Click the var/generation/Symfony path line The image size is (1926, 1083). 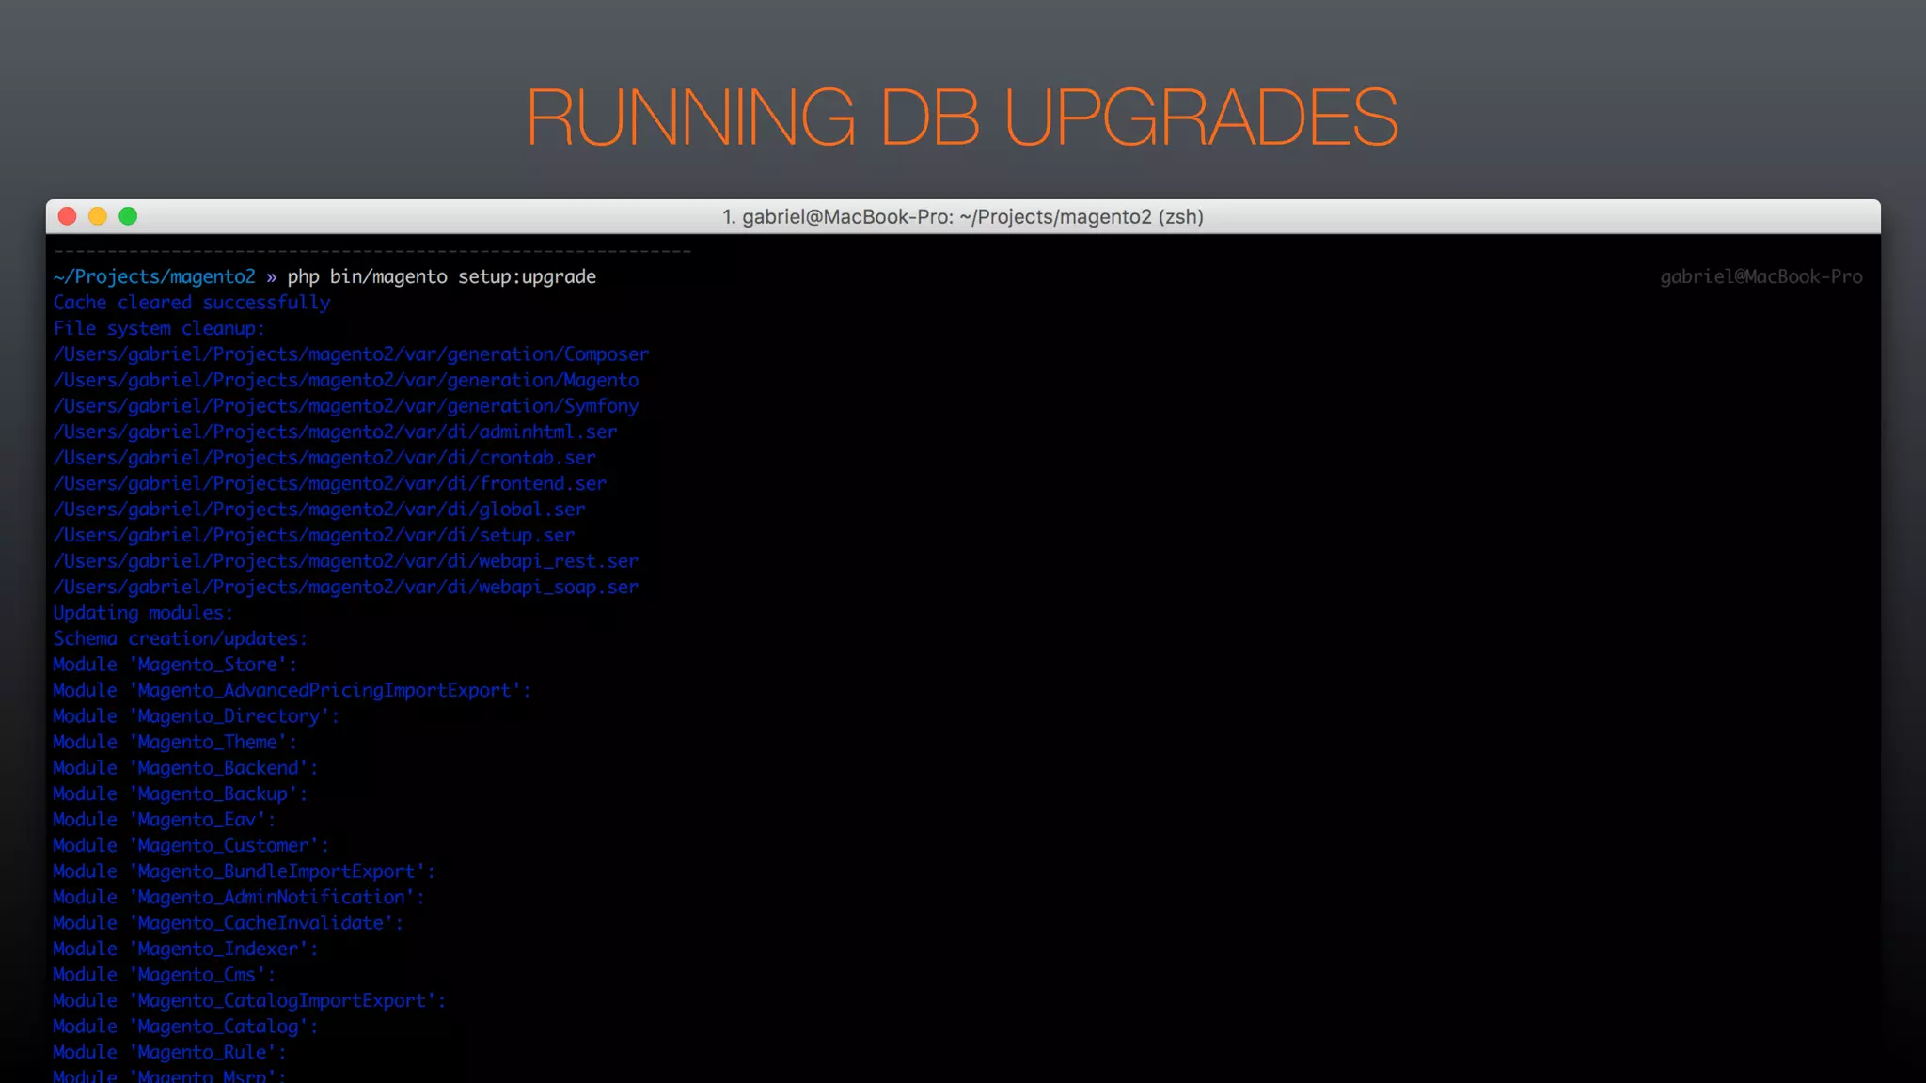tap(346, 406)
